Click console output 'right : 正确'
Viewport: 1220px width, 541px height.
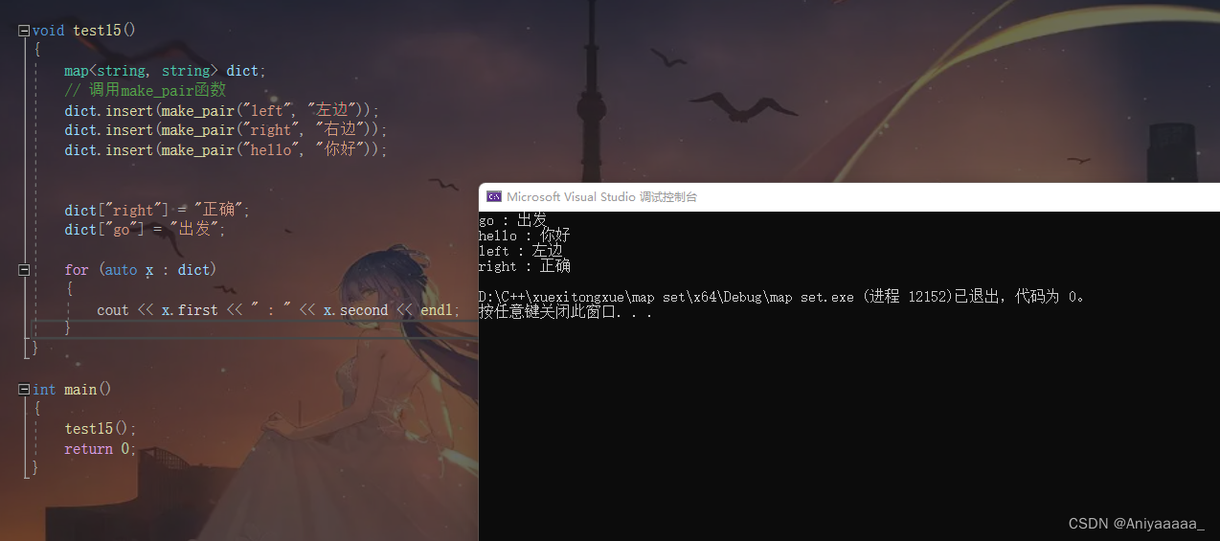pos(525,266)
